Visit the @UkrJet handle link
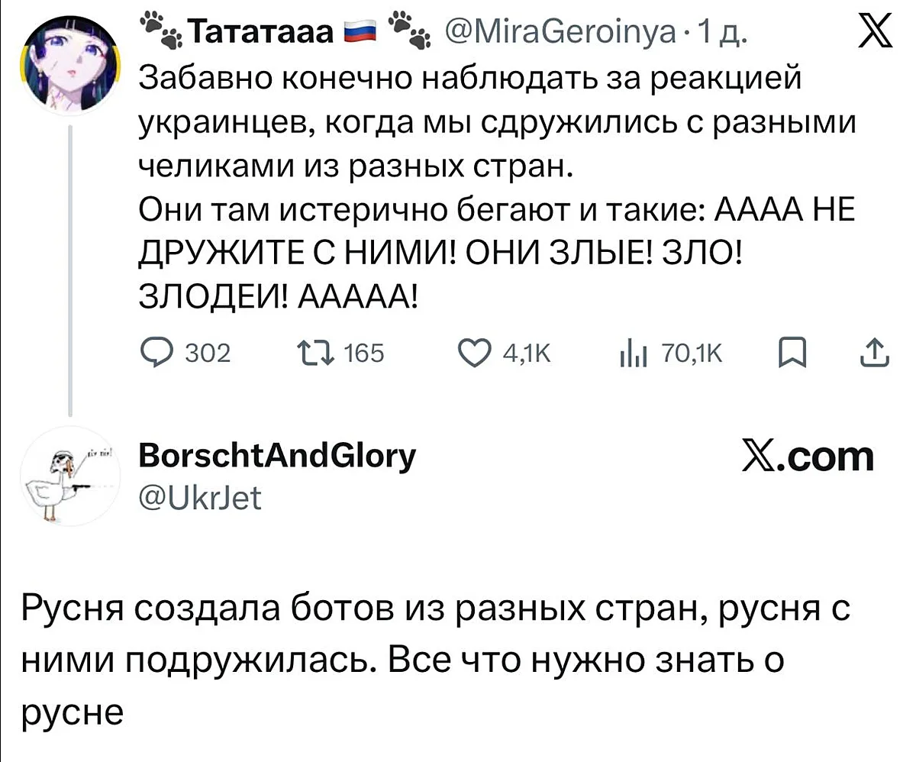The image size is (916, 762). [x=200, y=497]
